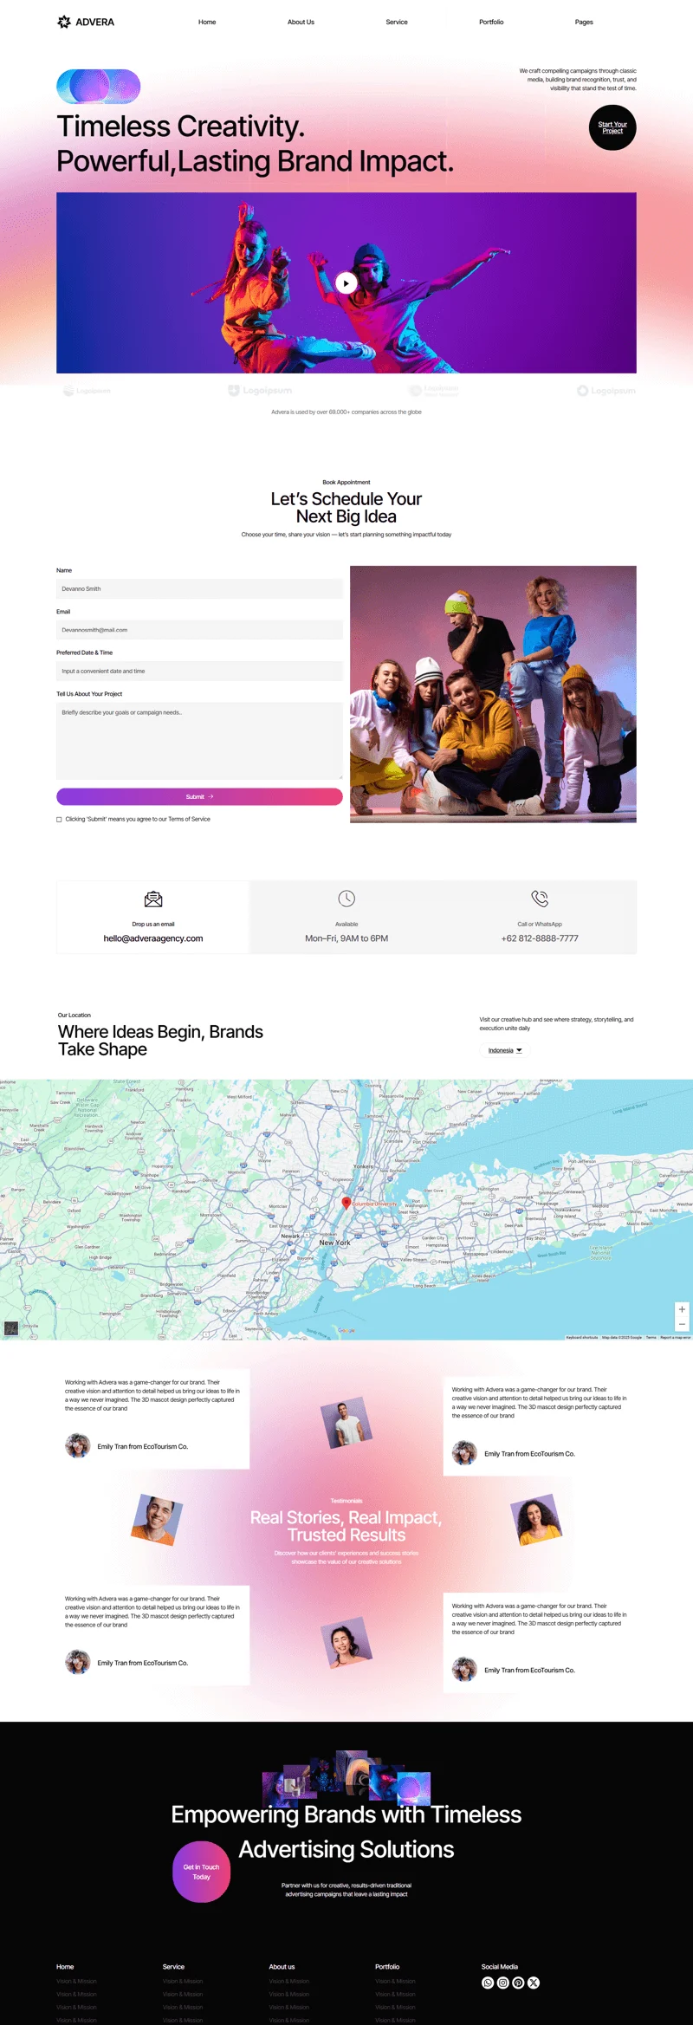Click the envelope email icon

pyautogui.click(x=153, y=899)
